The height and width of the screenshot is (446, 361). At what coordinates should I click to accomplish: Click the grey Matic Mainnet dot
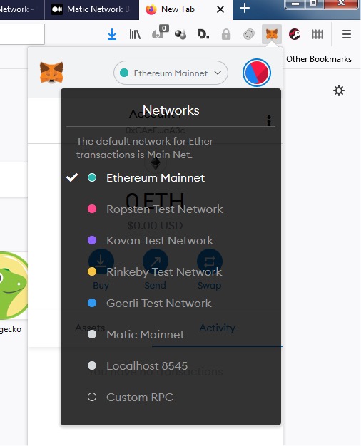(92, 334)
